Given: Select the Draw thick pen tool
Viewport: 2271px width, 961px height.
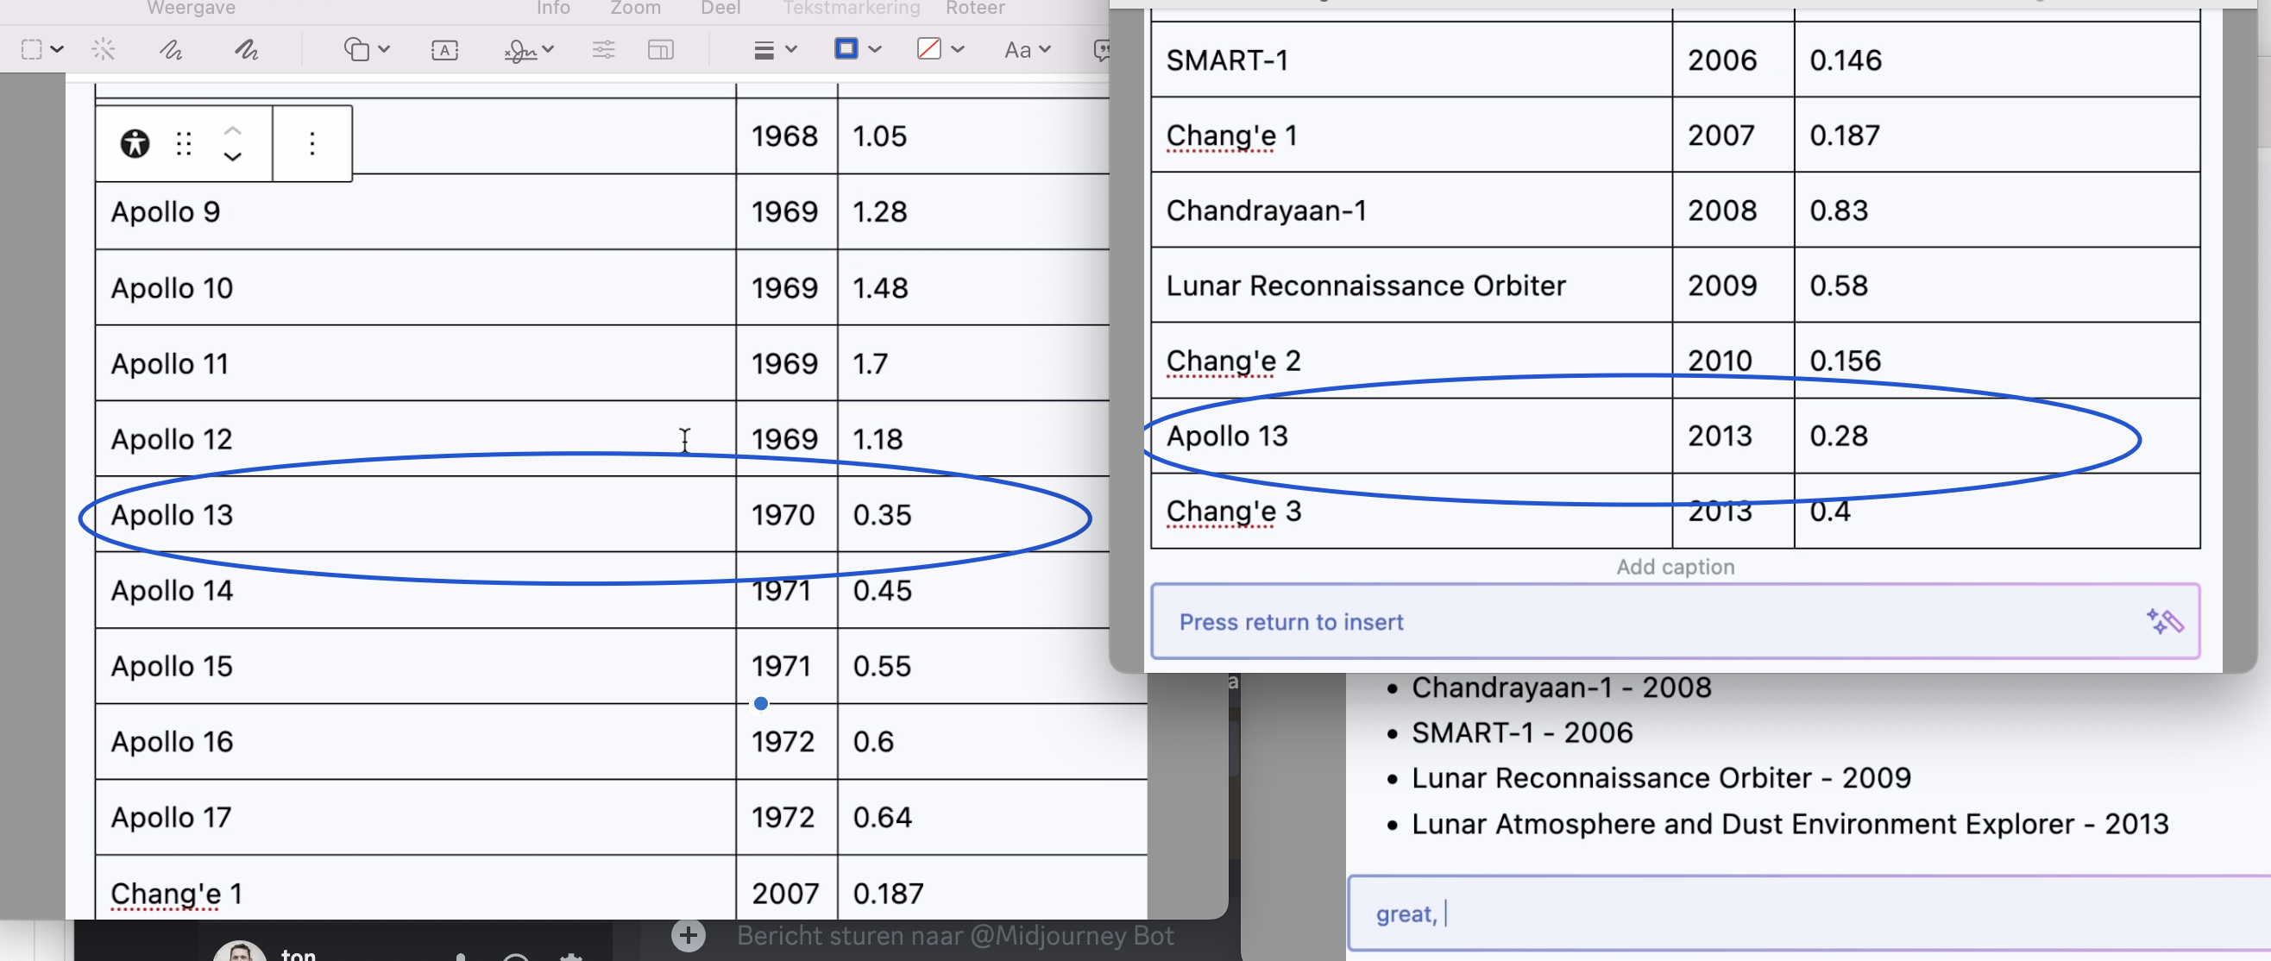Looking at the screenshot, I should coord(246,49).
